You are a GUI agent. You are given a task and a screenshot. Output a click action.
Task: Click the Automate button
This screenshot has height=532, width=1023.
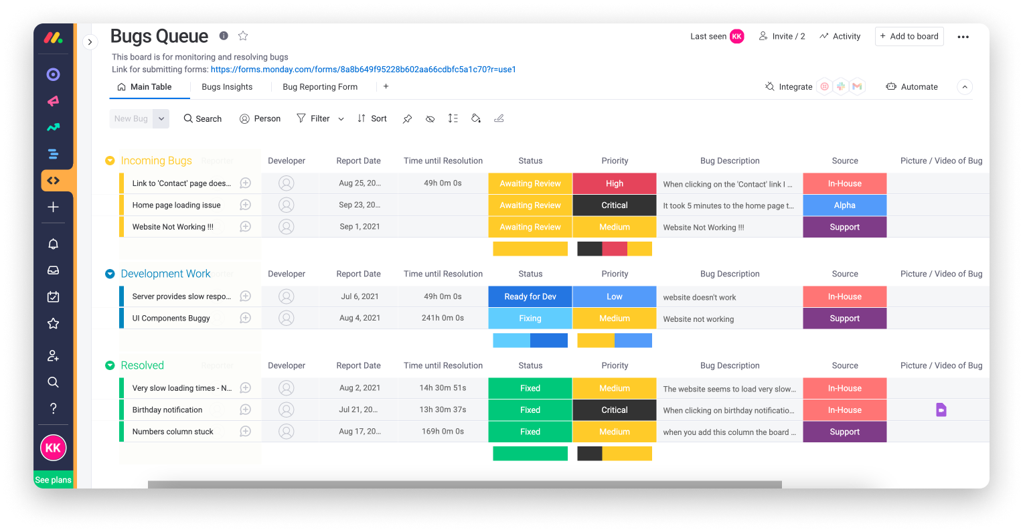pyautogui.click(x=912, y=86)
